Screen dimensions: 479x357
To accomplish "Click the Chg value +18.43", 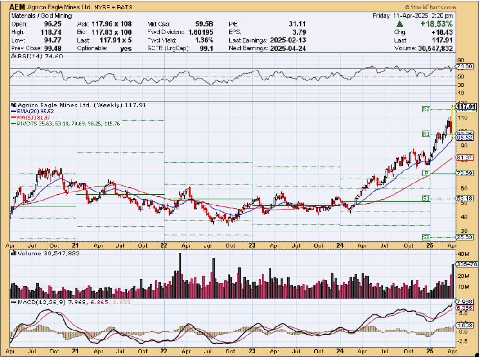I will [x=442, y=32].
